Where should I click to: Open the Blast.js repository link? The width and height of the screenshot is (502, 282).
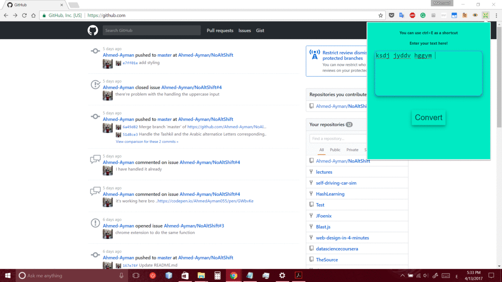point(323,227)
